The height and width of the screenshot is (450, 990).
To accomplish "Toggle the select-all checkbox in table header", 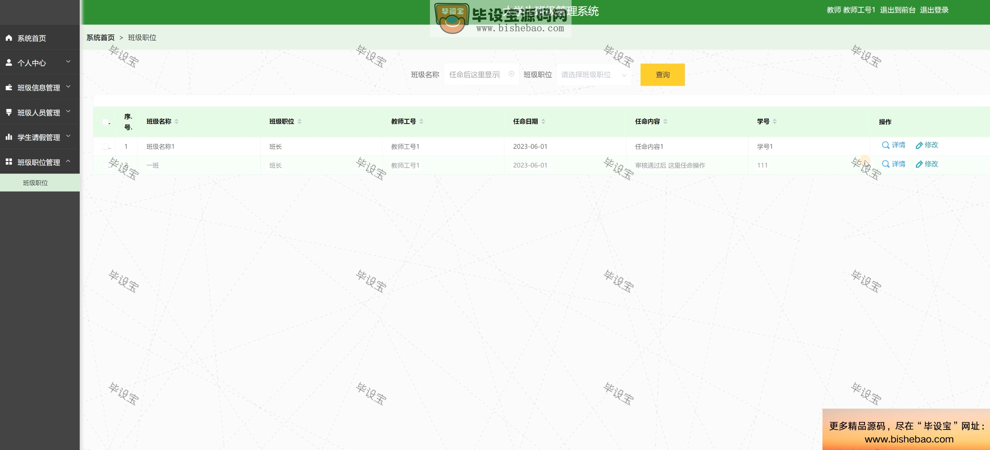I will coord(105,122).
